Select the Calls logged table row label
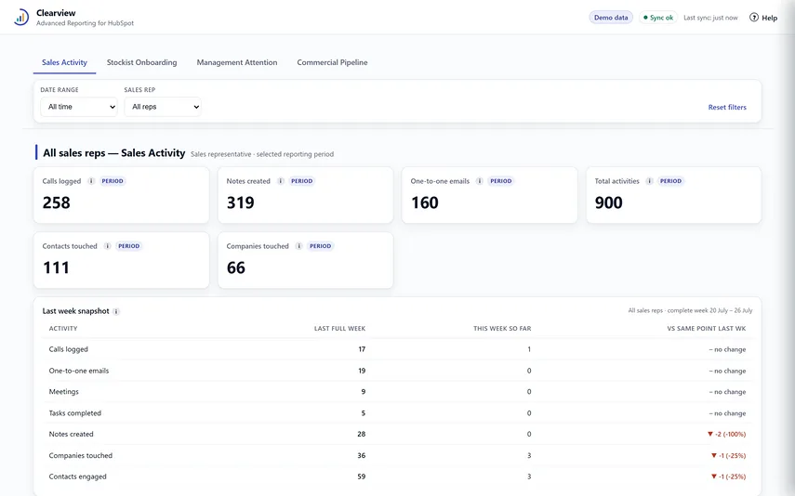This screenshot has width=795, height=496. 69,349
